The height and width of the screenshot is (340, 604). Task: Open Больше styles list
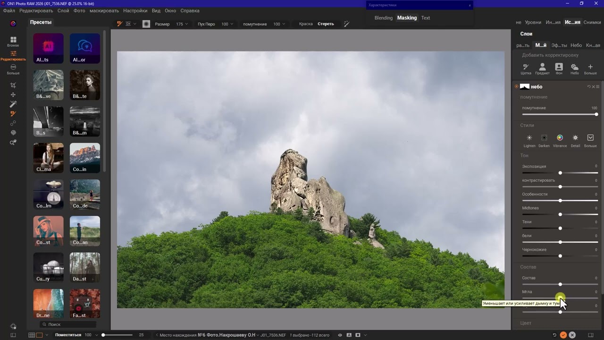click(590, 141)
